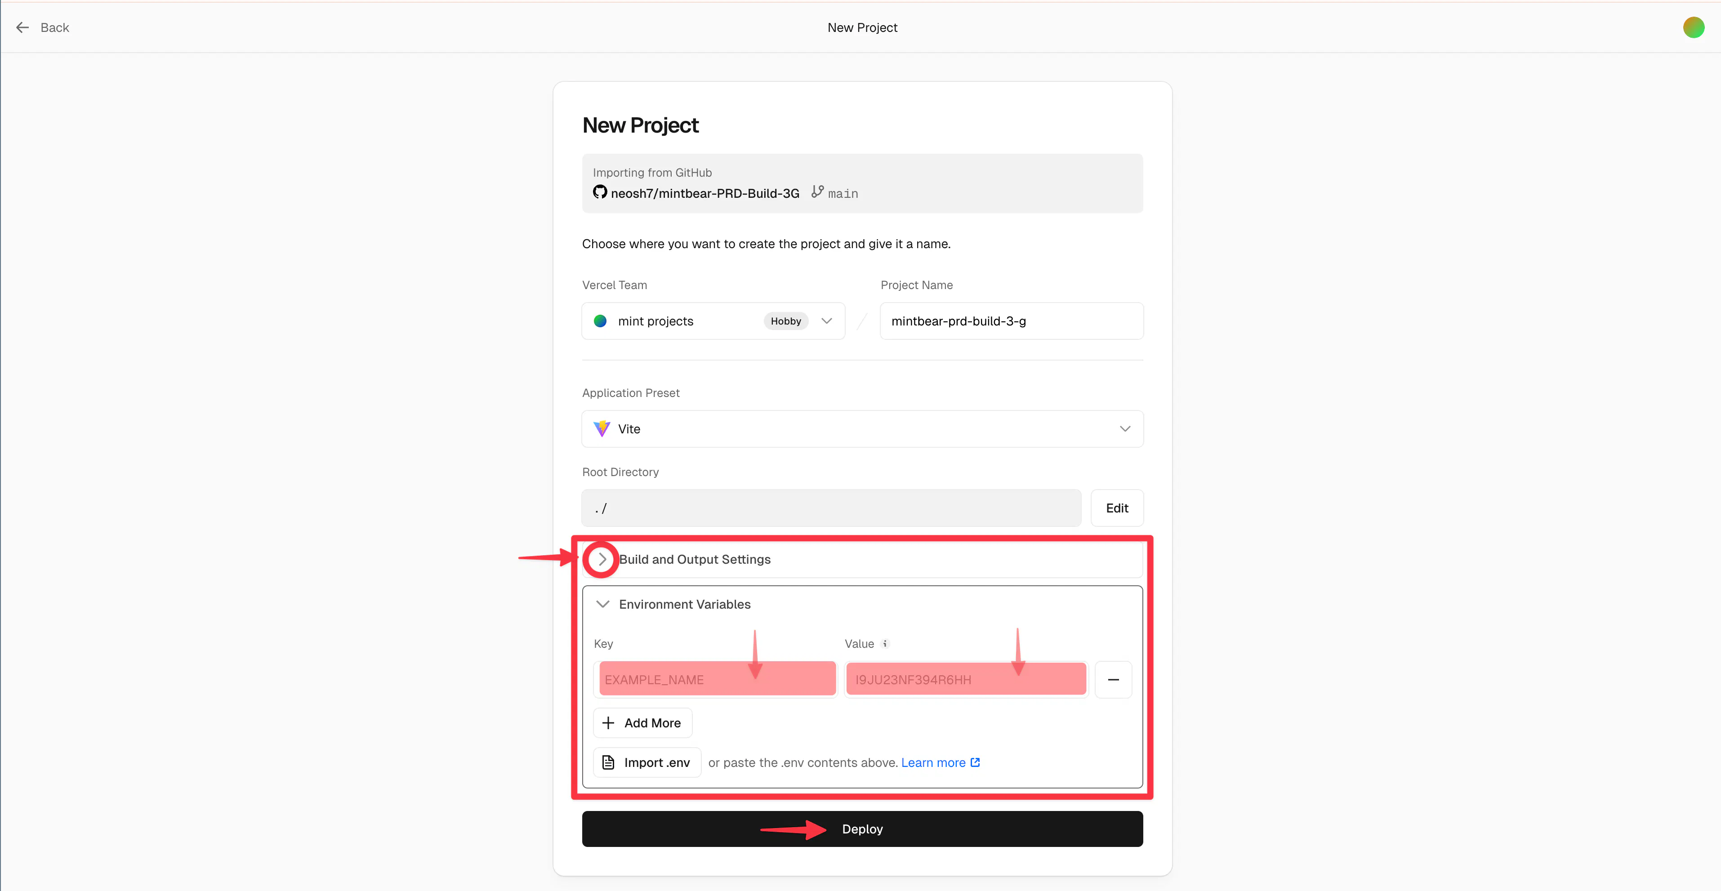Focus the Project Name input field

1011,321
